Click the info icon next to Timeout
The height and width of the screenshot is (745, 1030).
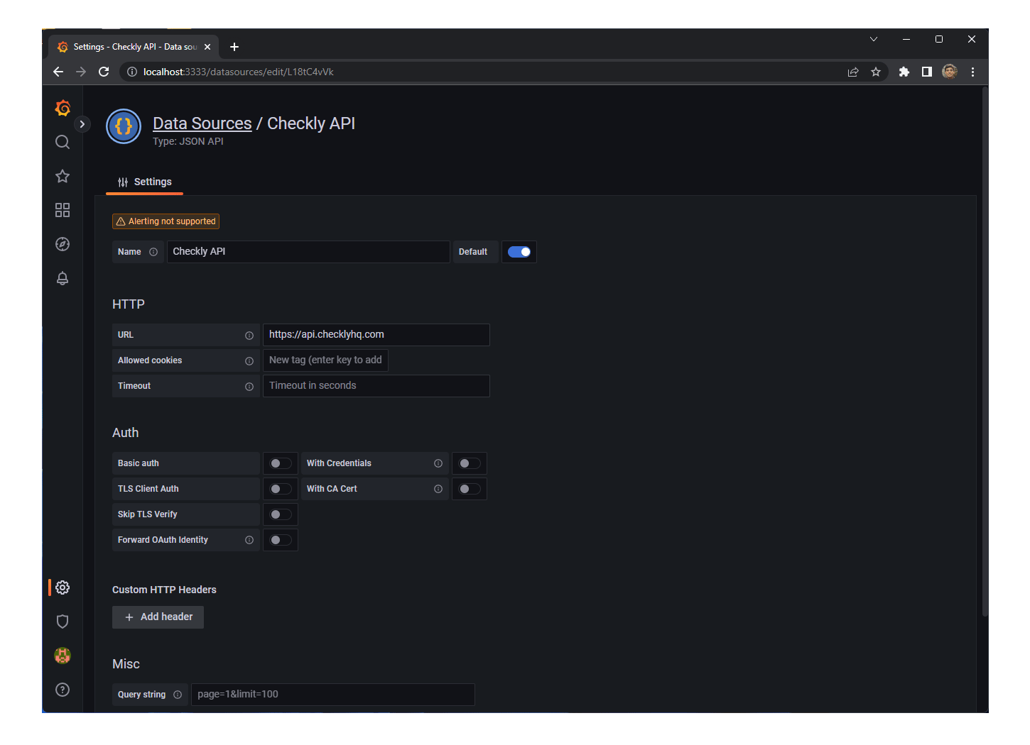tap(249, 387)
